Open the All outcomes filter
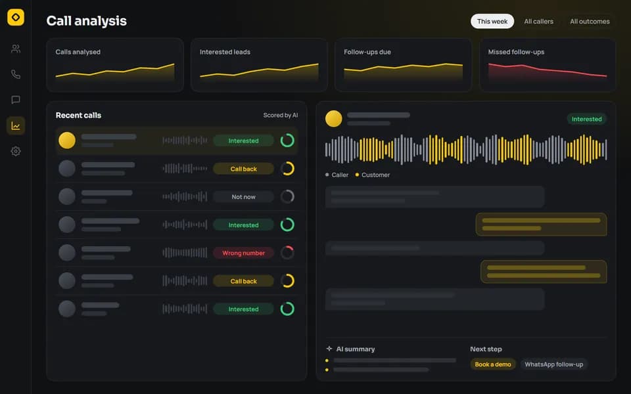The width and height of the screenshot is (631, 394). tap(590, 21)
